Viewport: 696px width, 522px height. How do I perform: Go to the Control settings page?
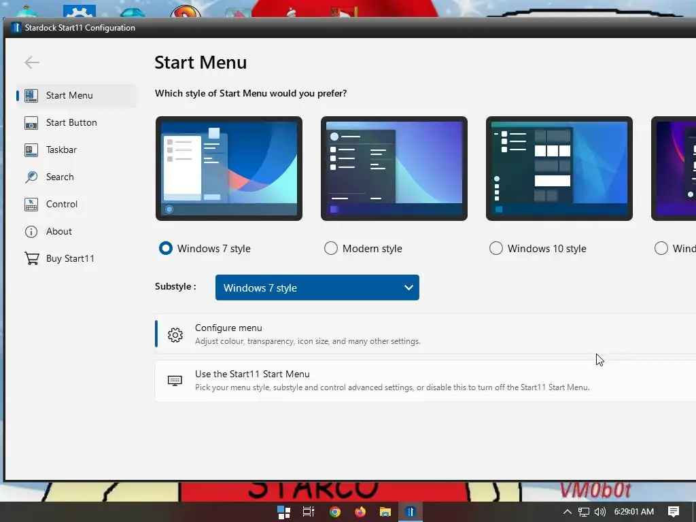76,204
